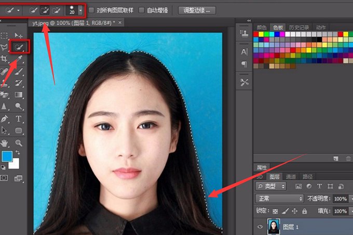Toggle adjustment layer filter
This screenshot has height=235, width=353.
click(x=309, y=186)
